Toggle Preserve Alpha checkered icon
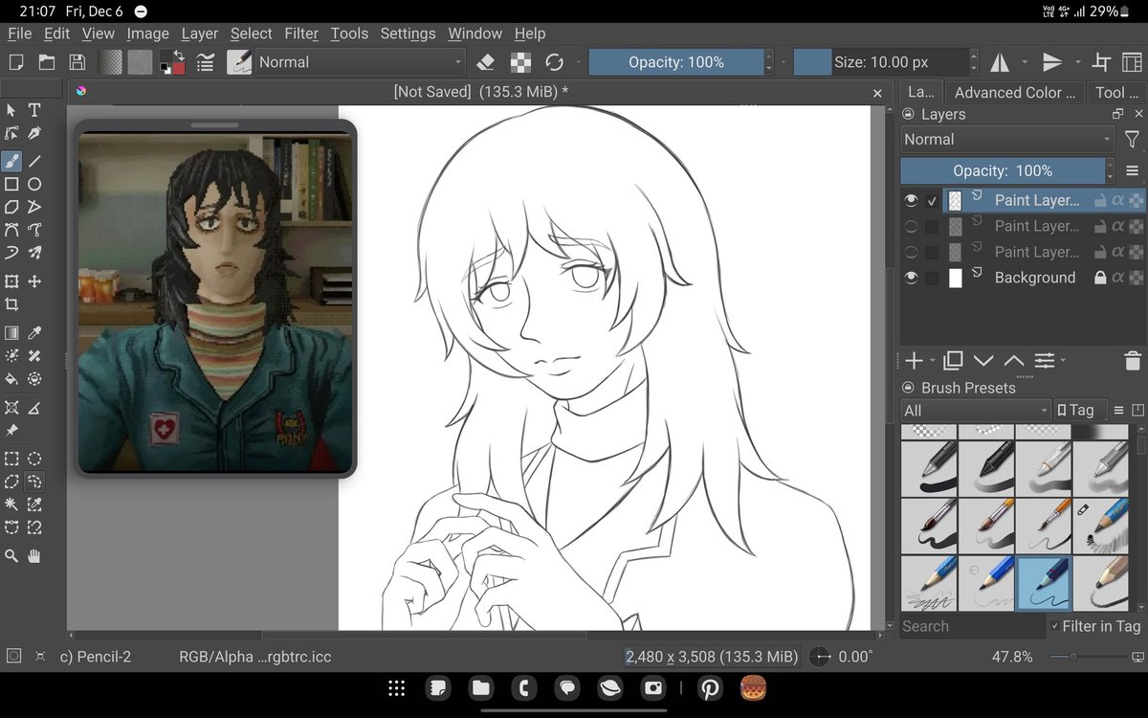The height and width of the screenshot is (718, 1148). pos(520,62)
